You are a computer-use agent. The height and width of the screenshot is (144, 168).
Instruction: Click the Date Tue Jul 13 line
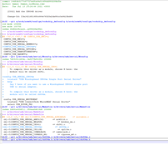pyautogui.click(x=26, y=7)
